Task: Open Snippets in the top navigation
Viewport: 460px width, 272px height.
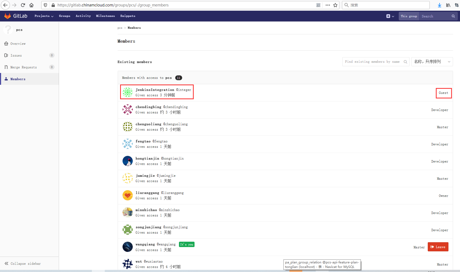Action: point(128,16)
